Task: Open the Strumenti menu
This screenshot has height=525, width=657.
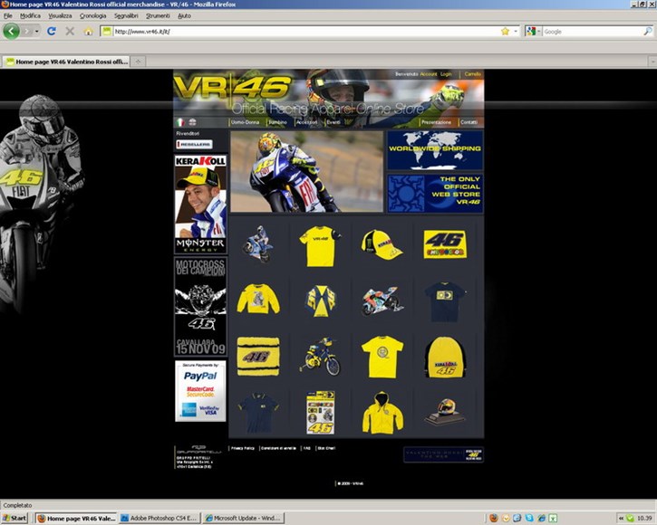Action: coord(158,16)
